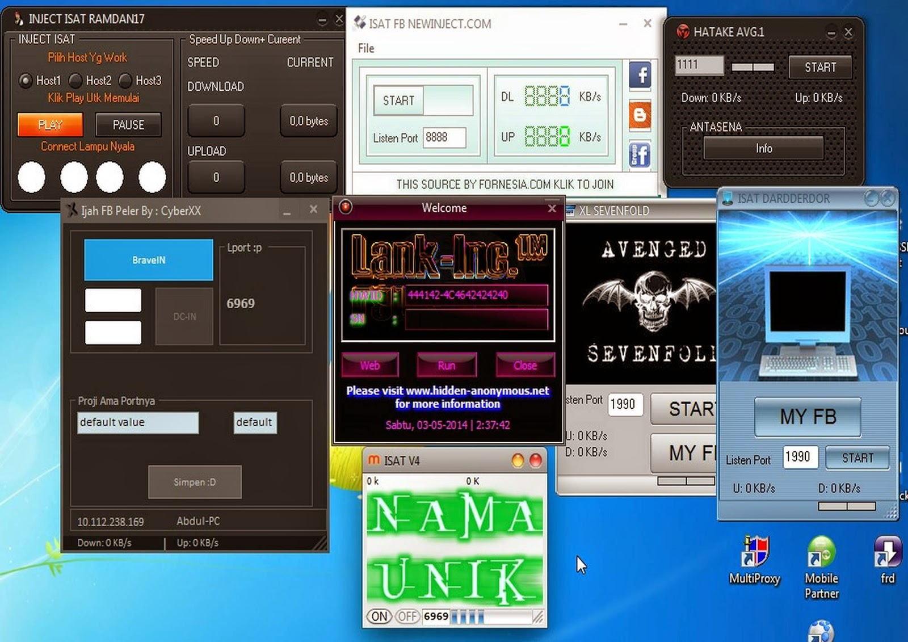908x642 pixels.
Task: Click the empty SN field in Welcome
Action: pos(476,319)
